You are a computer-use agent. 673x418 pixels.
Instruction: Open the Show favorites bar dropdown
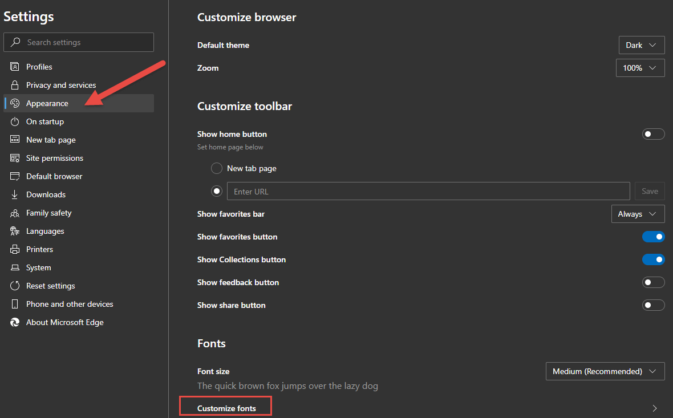click(638, 214)
